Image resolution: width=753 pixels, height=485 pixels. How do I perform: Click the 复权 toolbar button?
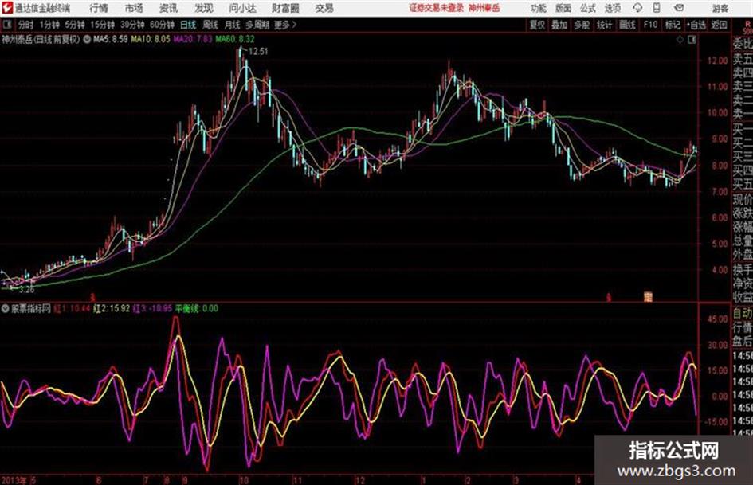coord(536,25)
